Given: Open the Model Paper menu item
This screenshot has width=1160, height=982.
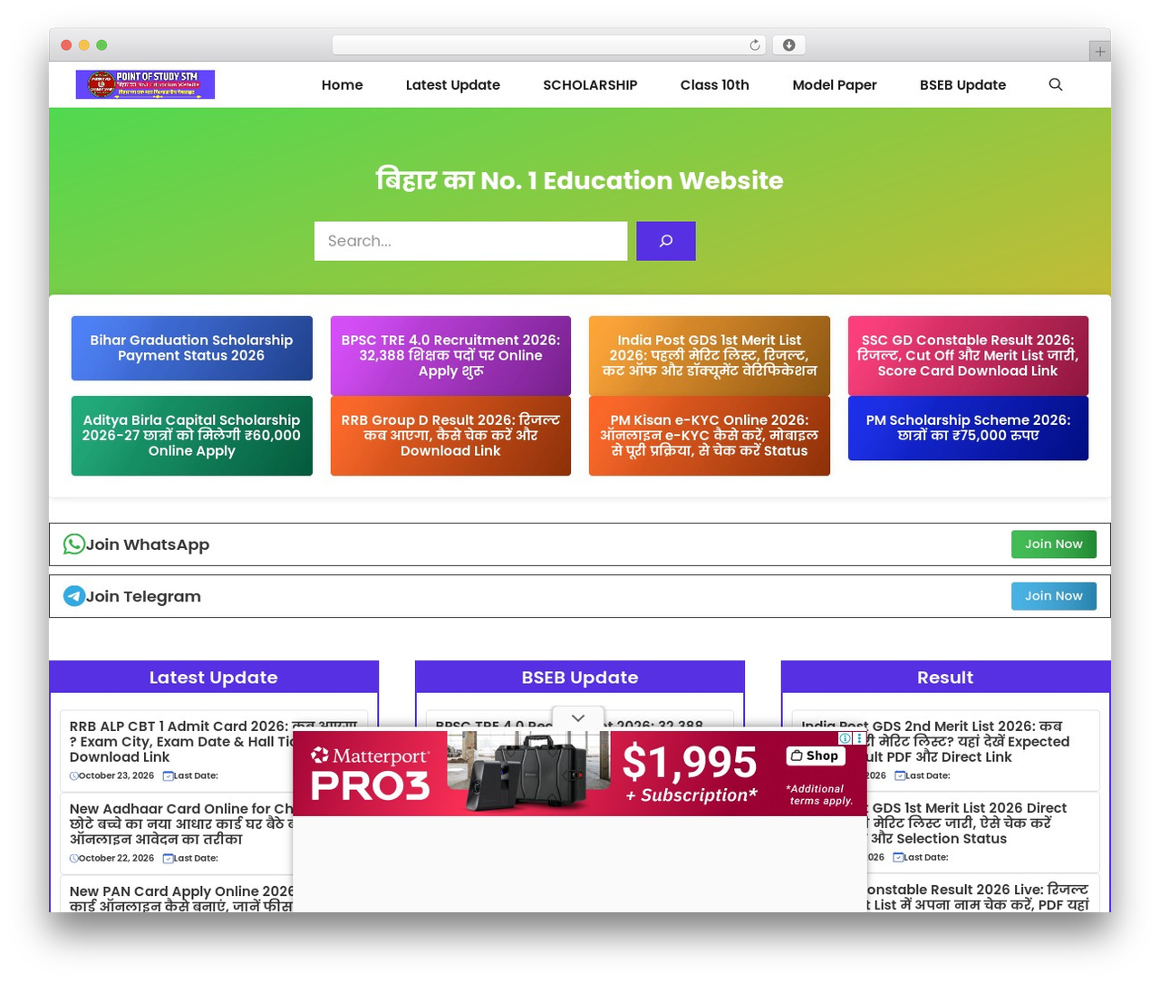Looking at the screenshot, I should [835, 84].
